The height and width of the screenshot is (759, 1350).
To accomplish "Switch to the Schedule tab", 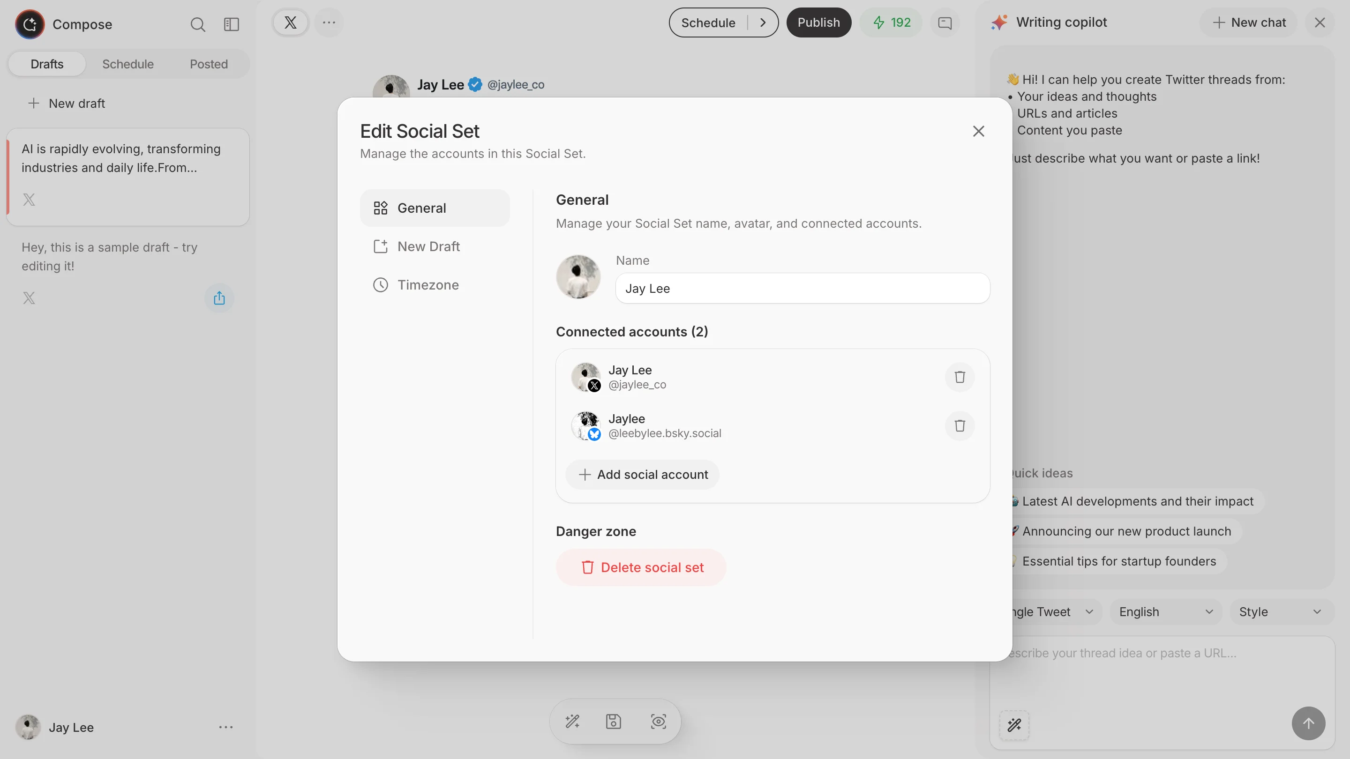I will (x=127, y=64).
